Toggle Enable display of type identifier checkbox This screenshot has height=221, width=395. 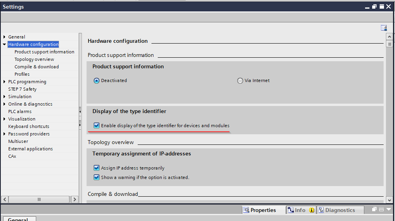tap(96, 126)
